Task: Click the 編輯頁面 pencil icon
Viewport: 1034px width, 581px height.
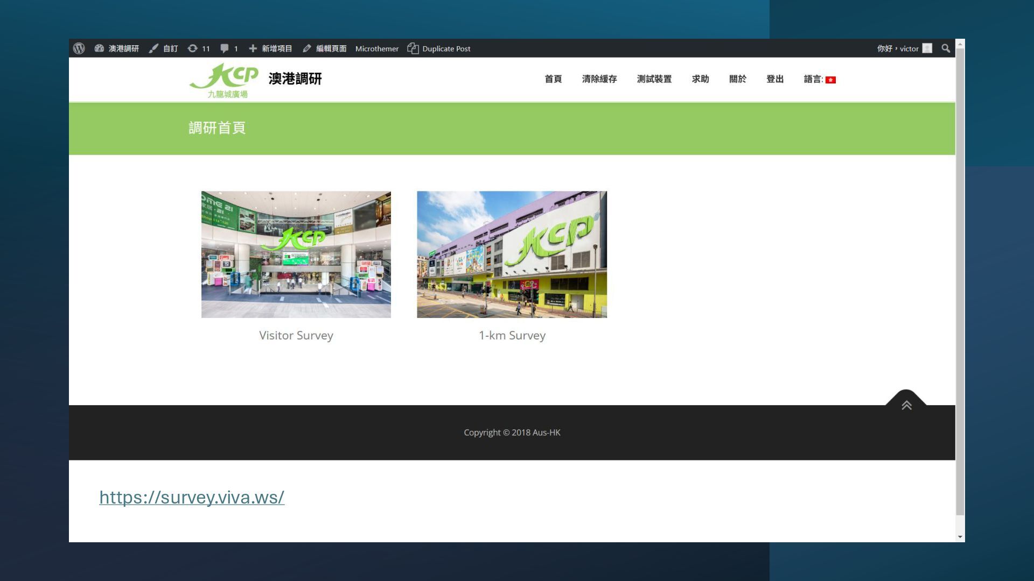Action: pos(307,48)
